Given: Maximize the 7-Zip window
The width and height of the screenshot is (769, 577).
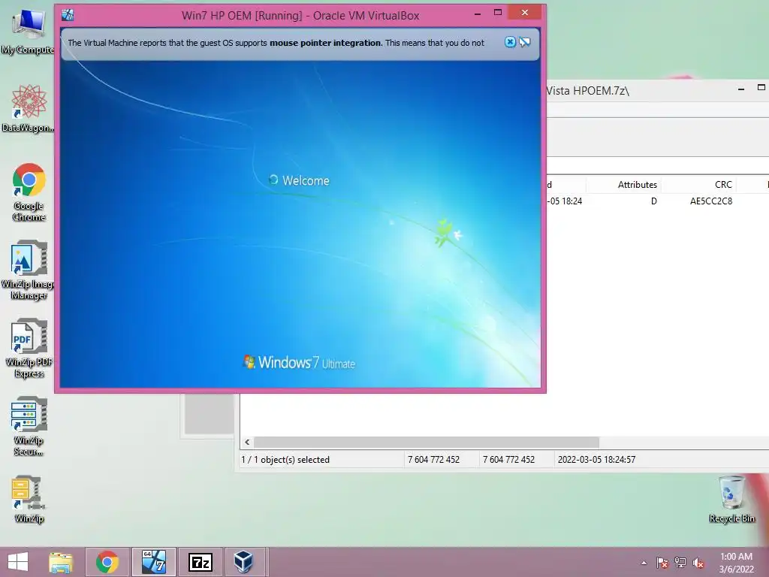Looking at the screenshot, I should click(761, 88).
